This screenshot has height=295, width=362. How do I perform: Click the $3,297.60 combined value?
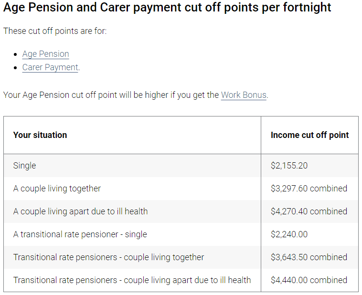click(x=309, y=189)
